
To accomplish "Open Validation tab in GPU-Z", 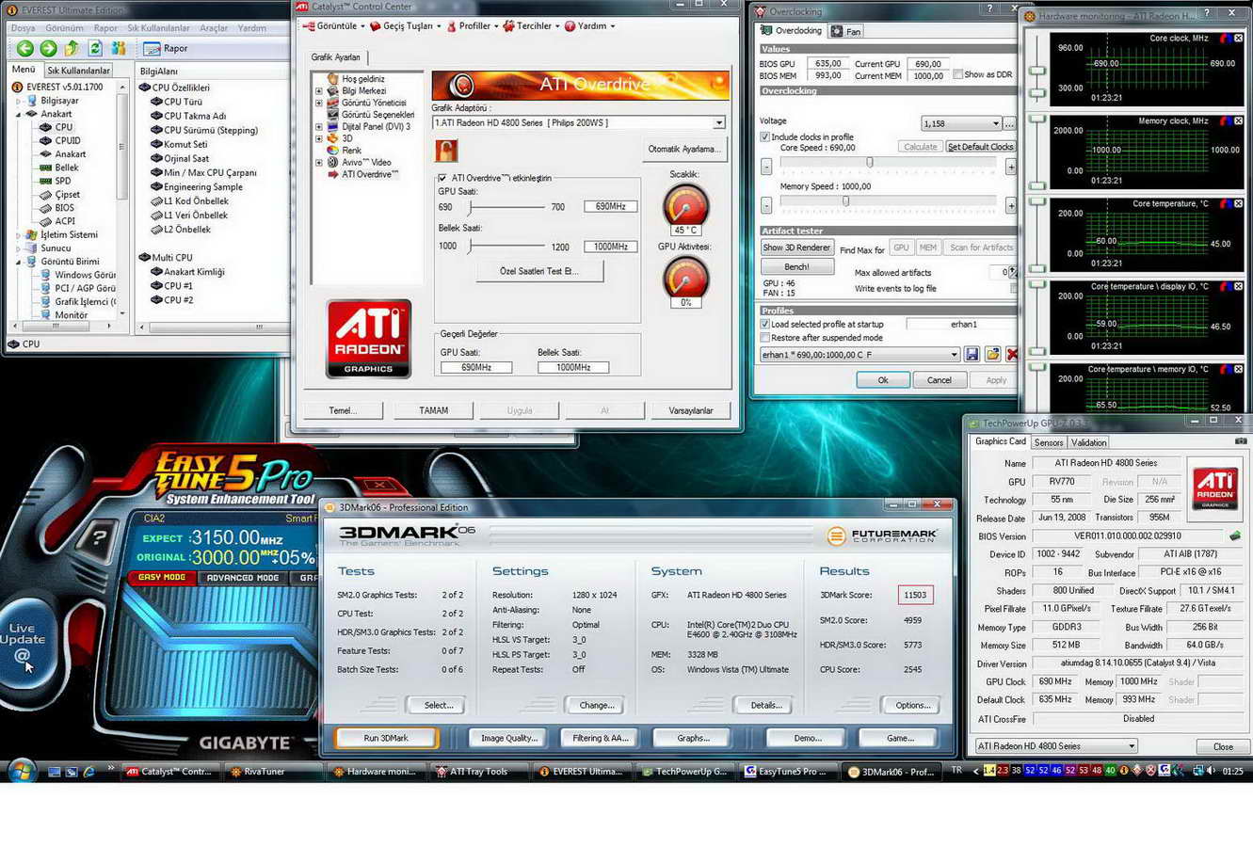I will tap(1089, 442).
